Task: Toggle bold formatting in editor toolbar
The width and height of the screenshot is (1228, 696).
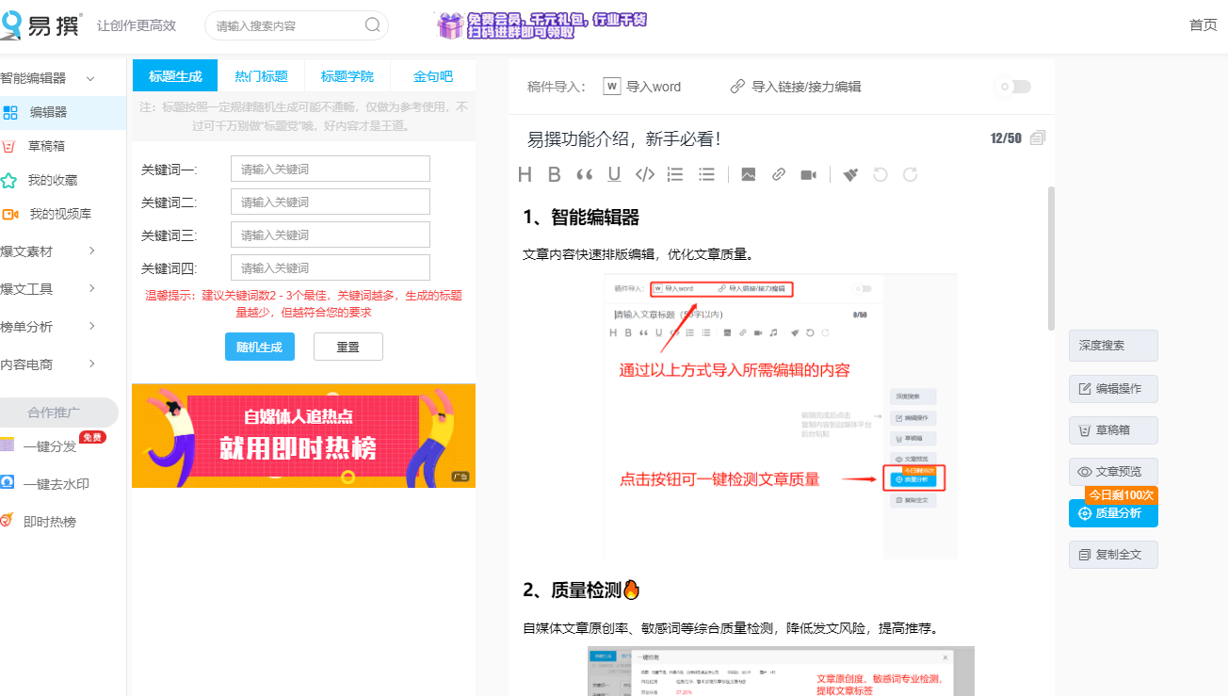Action: point(555,174)
